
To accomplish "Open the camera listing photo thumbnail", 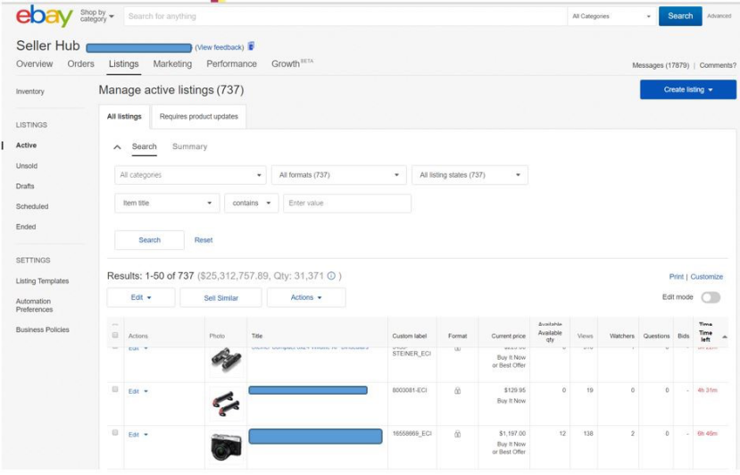I will click(x=225, y=446).
